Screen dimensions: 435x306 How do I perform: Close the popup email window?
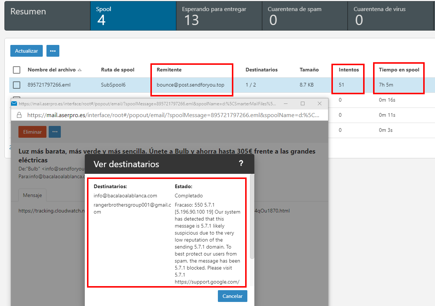(x=320, y=103)
